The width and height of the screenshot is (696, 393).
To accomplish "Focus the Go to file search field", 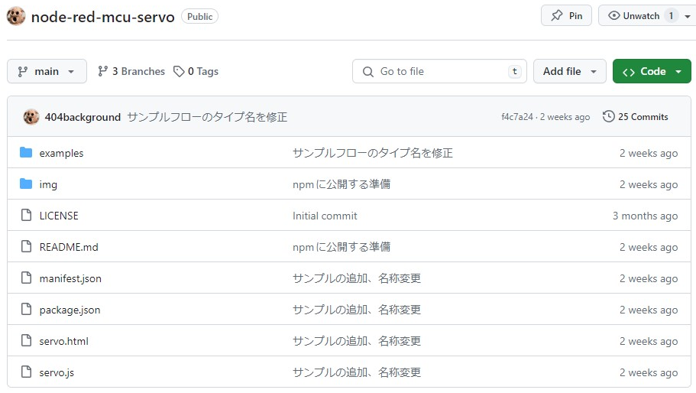I will pyautogui.click(x=439, y=71).
